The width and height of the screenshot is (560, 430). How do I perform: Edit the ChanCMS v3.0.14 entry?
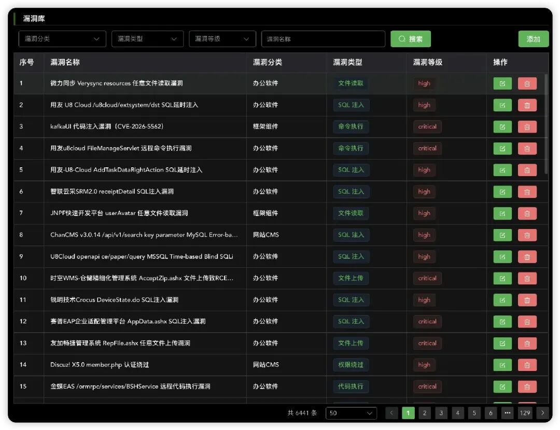pos(502,235)
